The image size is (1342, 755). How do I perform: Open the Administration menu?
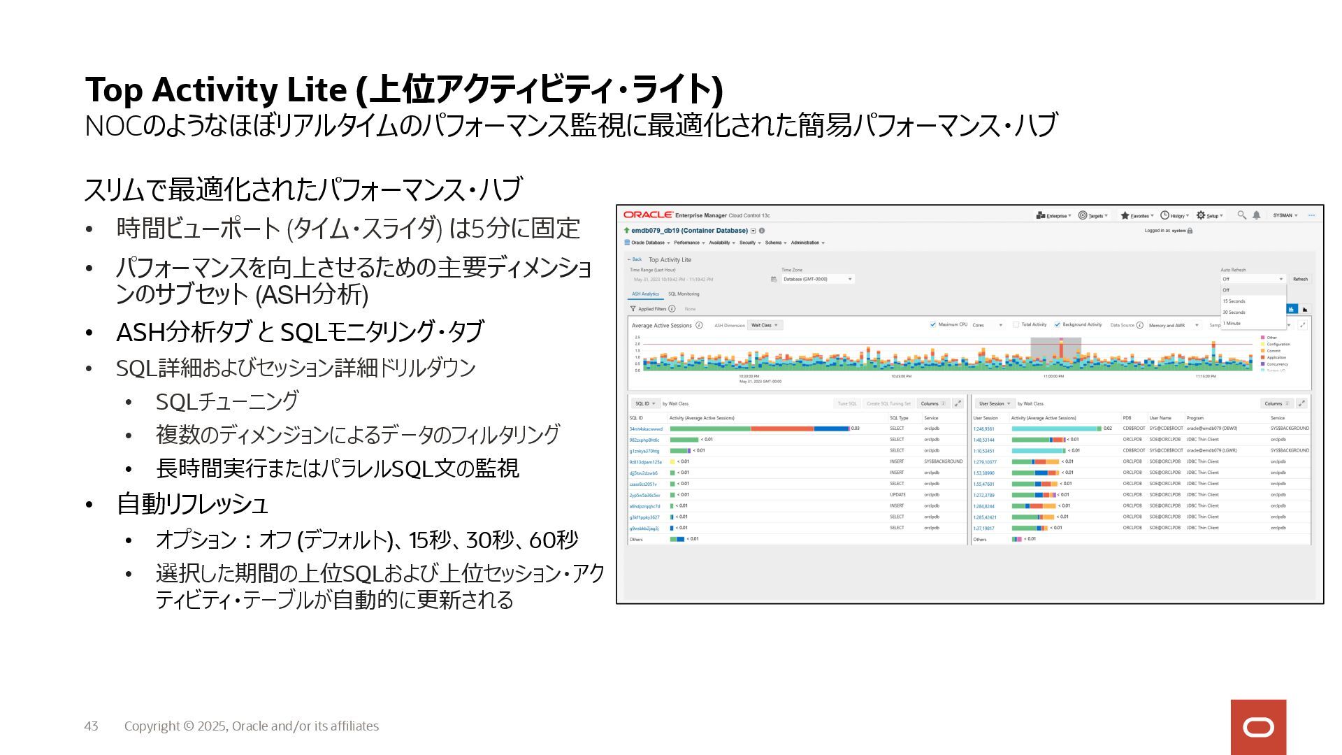[808, 243]
